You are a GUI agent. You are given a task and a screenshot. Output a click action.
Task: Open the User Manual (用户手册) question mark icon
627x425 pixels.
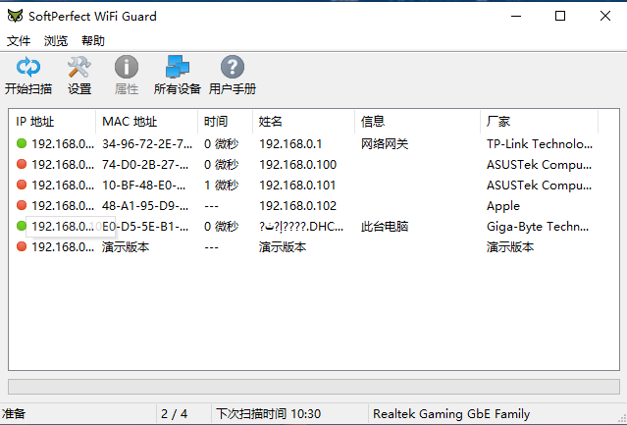click(x=232, y=67)
